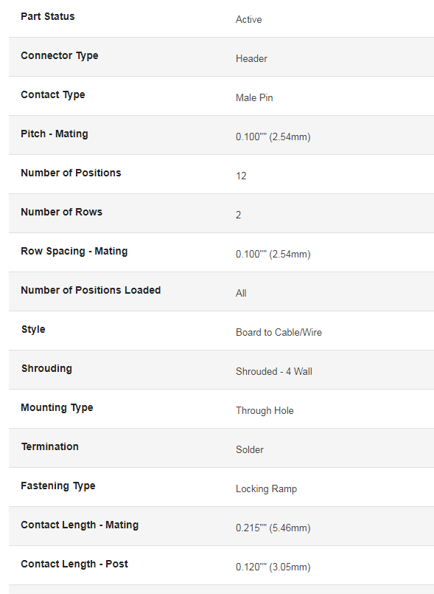Select the Pitch - Mating label

point(55,134)
